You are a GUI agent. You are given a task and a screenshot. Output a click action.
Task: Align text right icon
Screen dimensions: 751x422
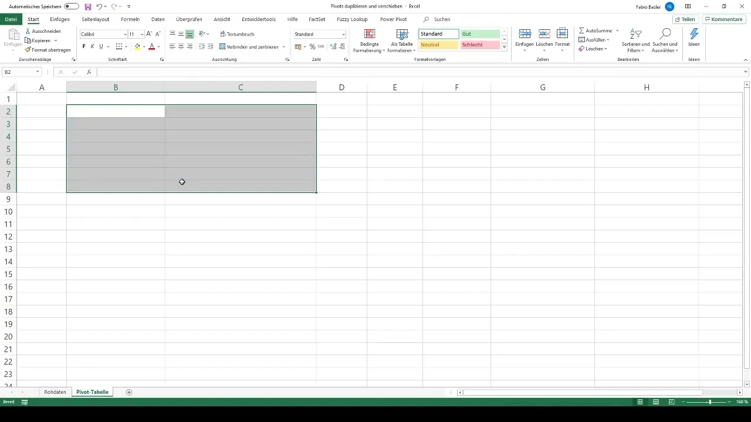[x=190, y=46]
